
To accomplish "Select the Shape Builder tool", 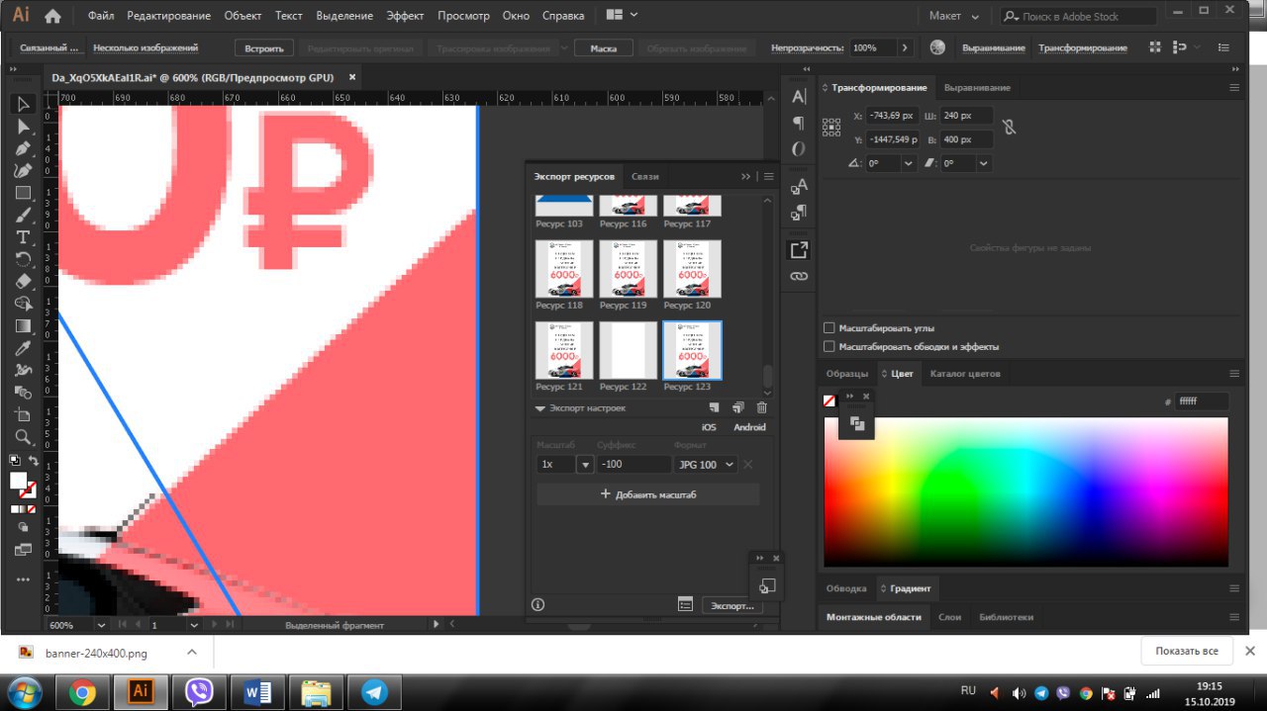I will tap(24, 304).
